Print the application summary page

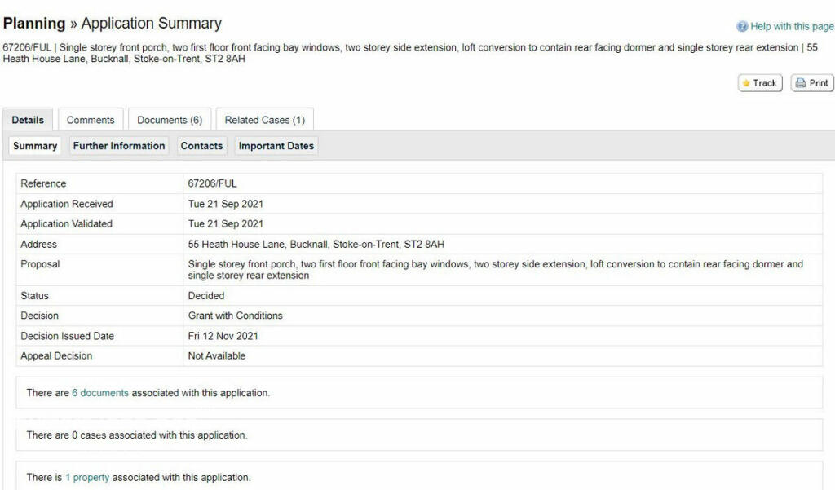click(812, 83)
